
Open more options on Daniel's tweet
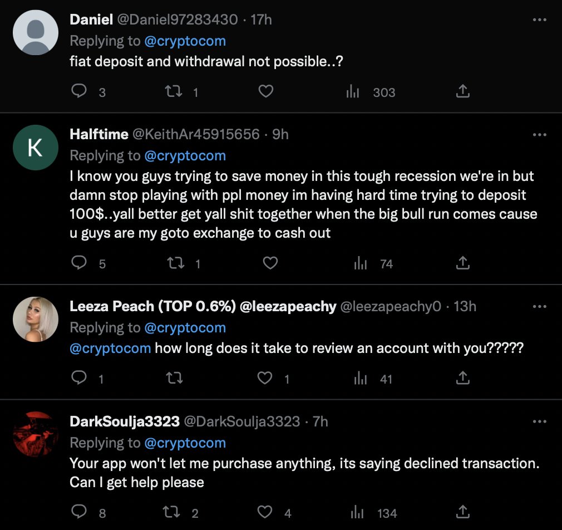[539, 19]
